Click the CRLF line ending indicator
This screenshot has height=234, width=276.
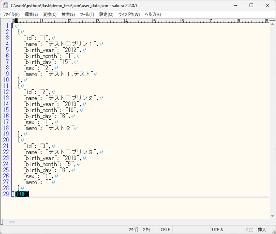point(165,230)
